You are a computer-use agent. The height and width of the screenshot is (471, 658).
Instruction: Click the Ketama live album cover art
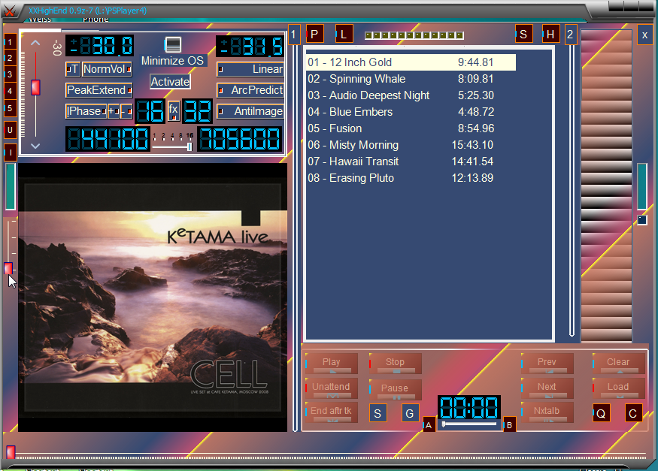(153, 297)
